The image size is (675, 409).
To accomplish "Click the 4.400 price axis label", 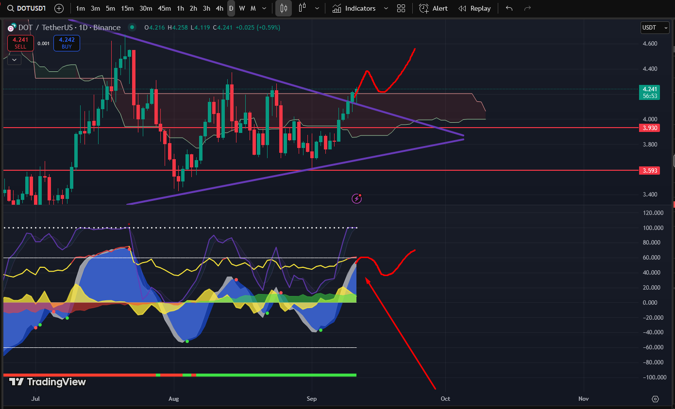I will point(649,69).
